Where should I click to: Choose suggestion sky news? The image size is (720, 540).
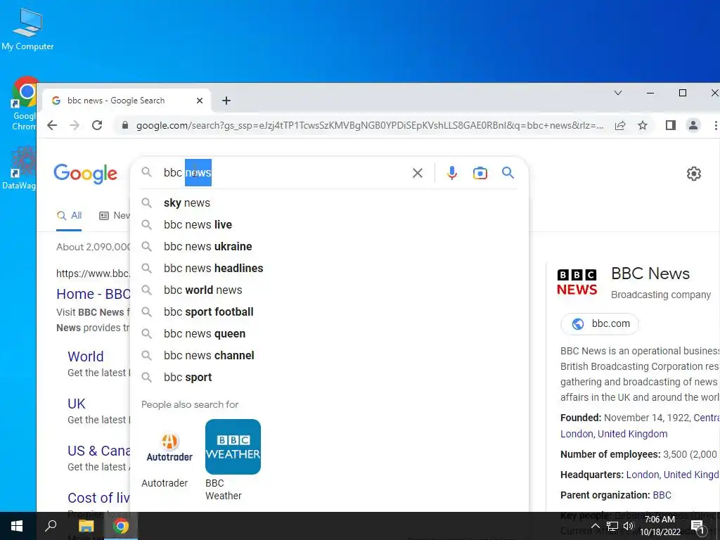point(329,203)
